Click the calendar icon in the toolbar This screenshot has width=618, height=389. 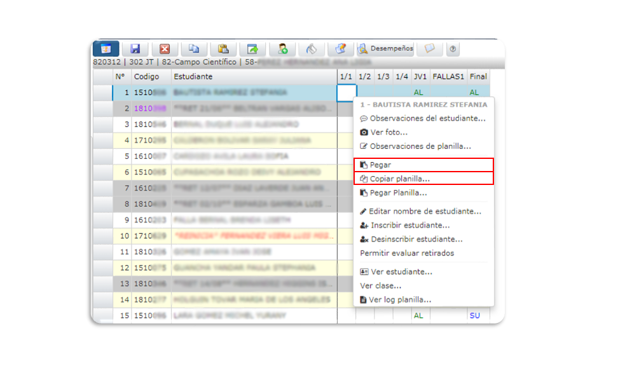(106, 48)
